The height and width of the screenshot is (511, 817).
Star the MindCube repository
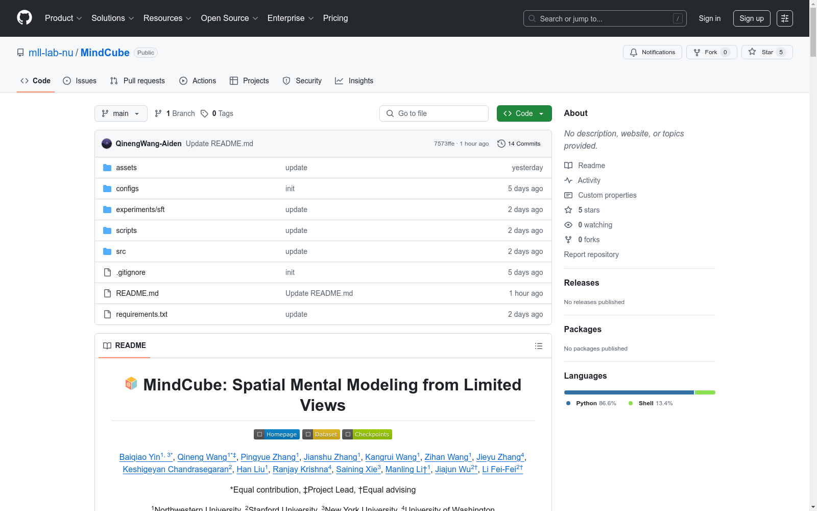767,52
